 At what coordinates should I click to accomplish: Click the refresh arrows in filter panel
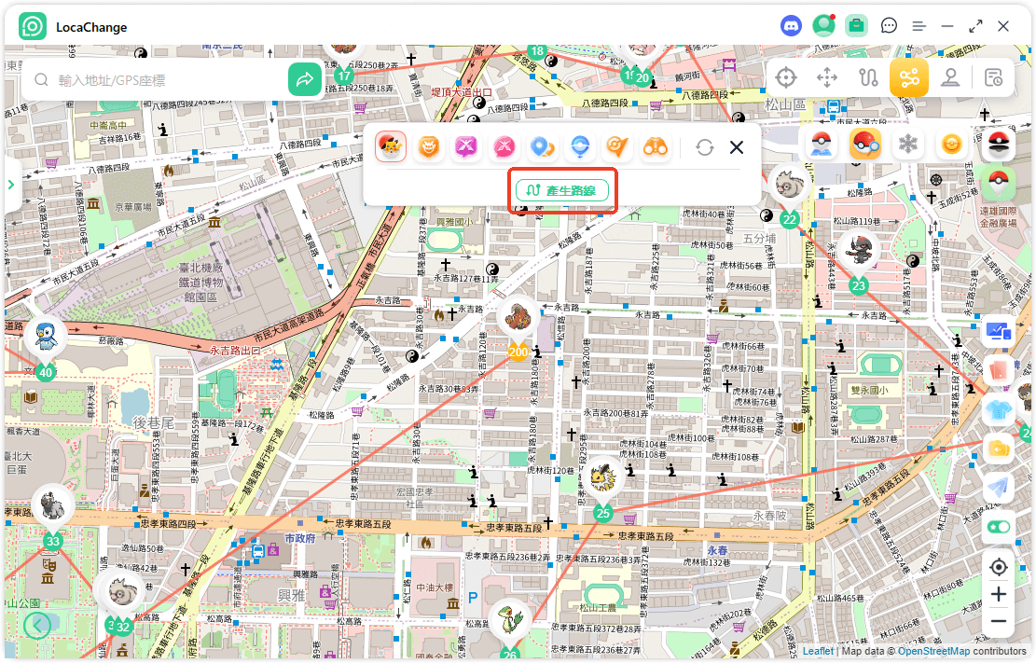click(705, 146)
